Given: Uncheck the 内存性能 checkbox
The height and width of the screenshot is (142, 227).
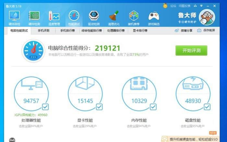Looking at the screenshot, I should (x=153, y=107).
